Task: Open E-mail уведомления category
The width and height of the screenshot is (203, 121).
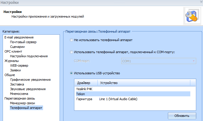Action: pos(19,37)
